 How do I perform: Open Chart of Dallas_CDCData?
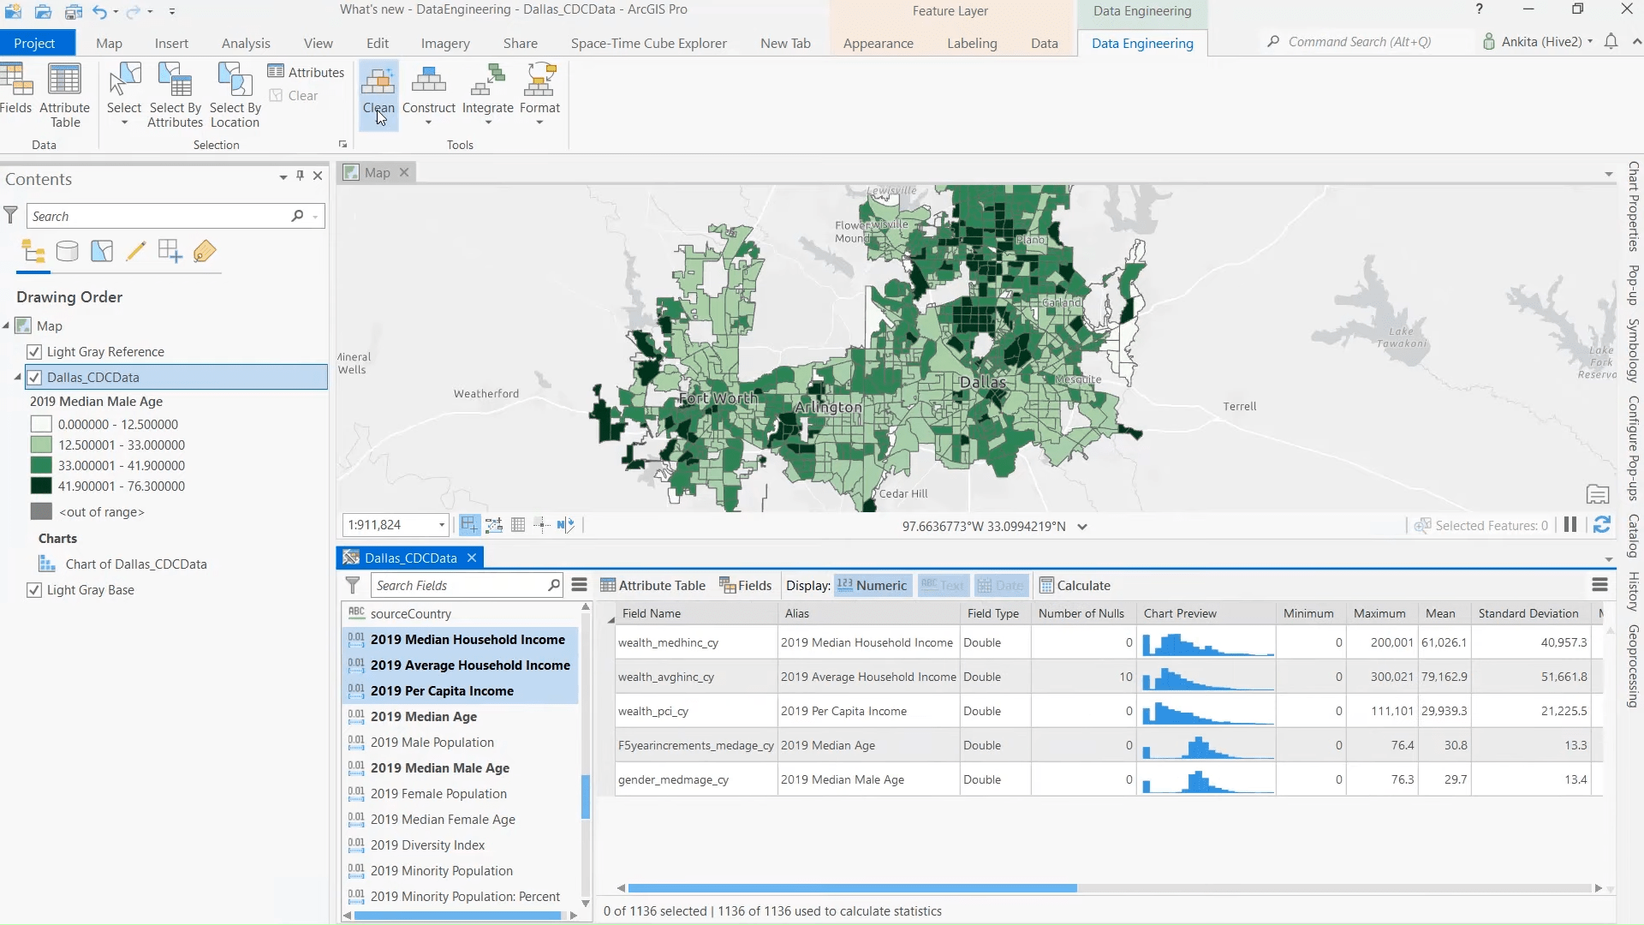point(136,564)
